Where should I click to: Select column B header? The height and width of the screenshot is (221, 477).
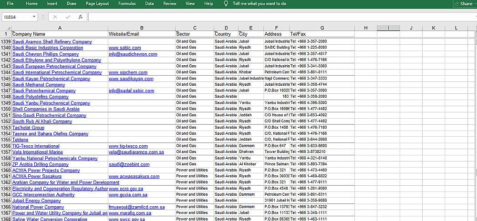point(142,28)
